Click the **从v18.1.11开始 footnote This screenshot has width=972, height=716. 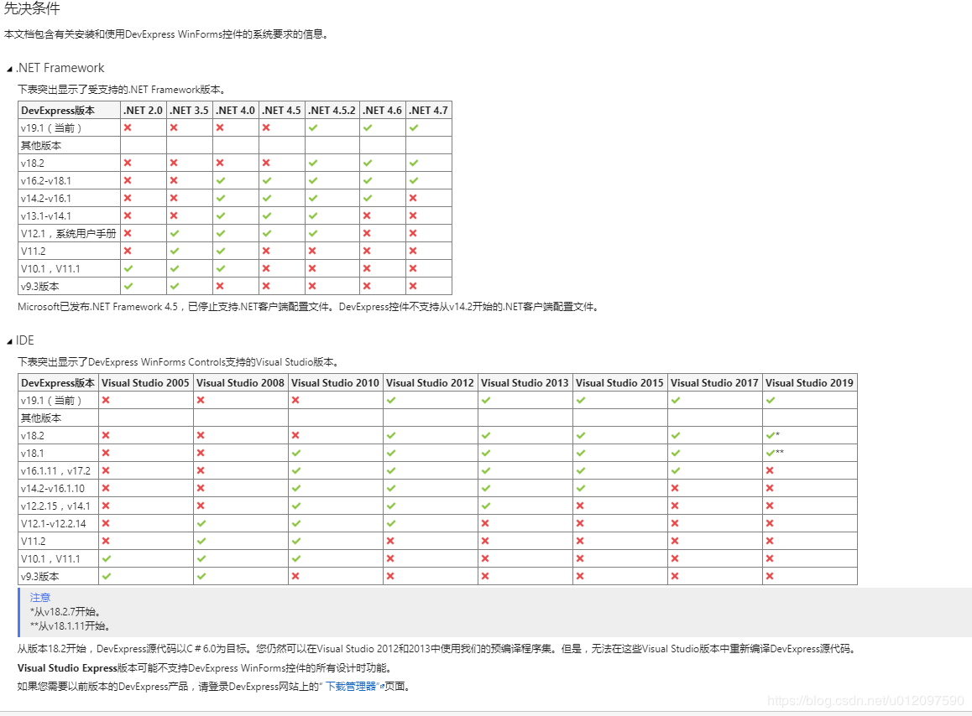(x=70, y=626)
